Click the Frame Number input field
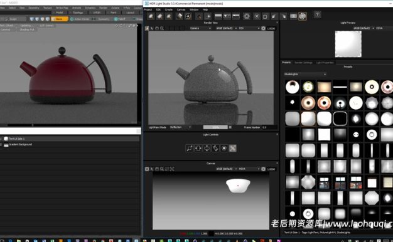Image resolution: width=393 pixels, height=242 pixels. 270,127
